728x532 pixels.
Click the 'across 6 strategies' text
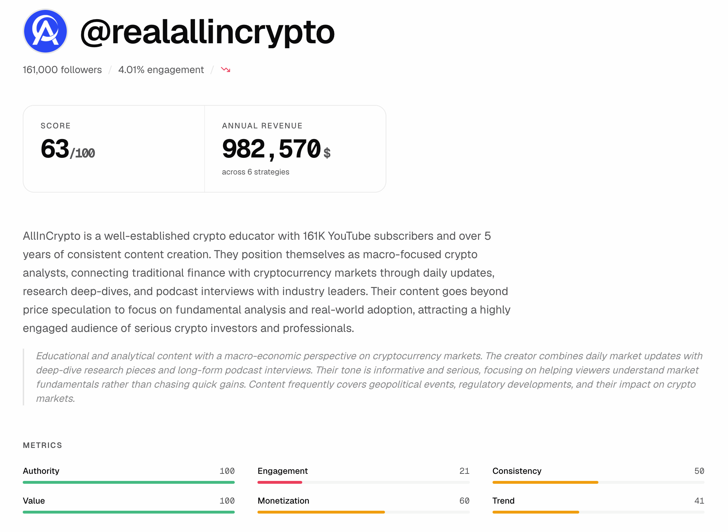(x=255, y=172)
